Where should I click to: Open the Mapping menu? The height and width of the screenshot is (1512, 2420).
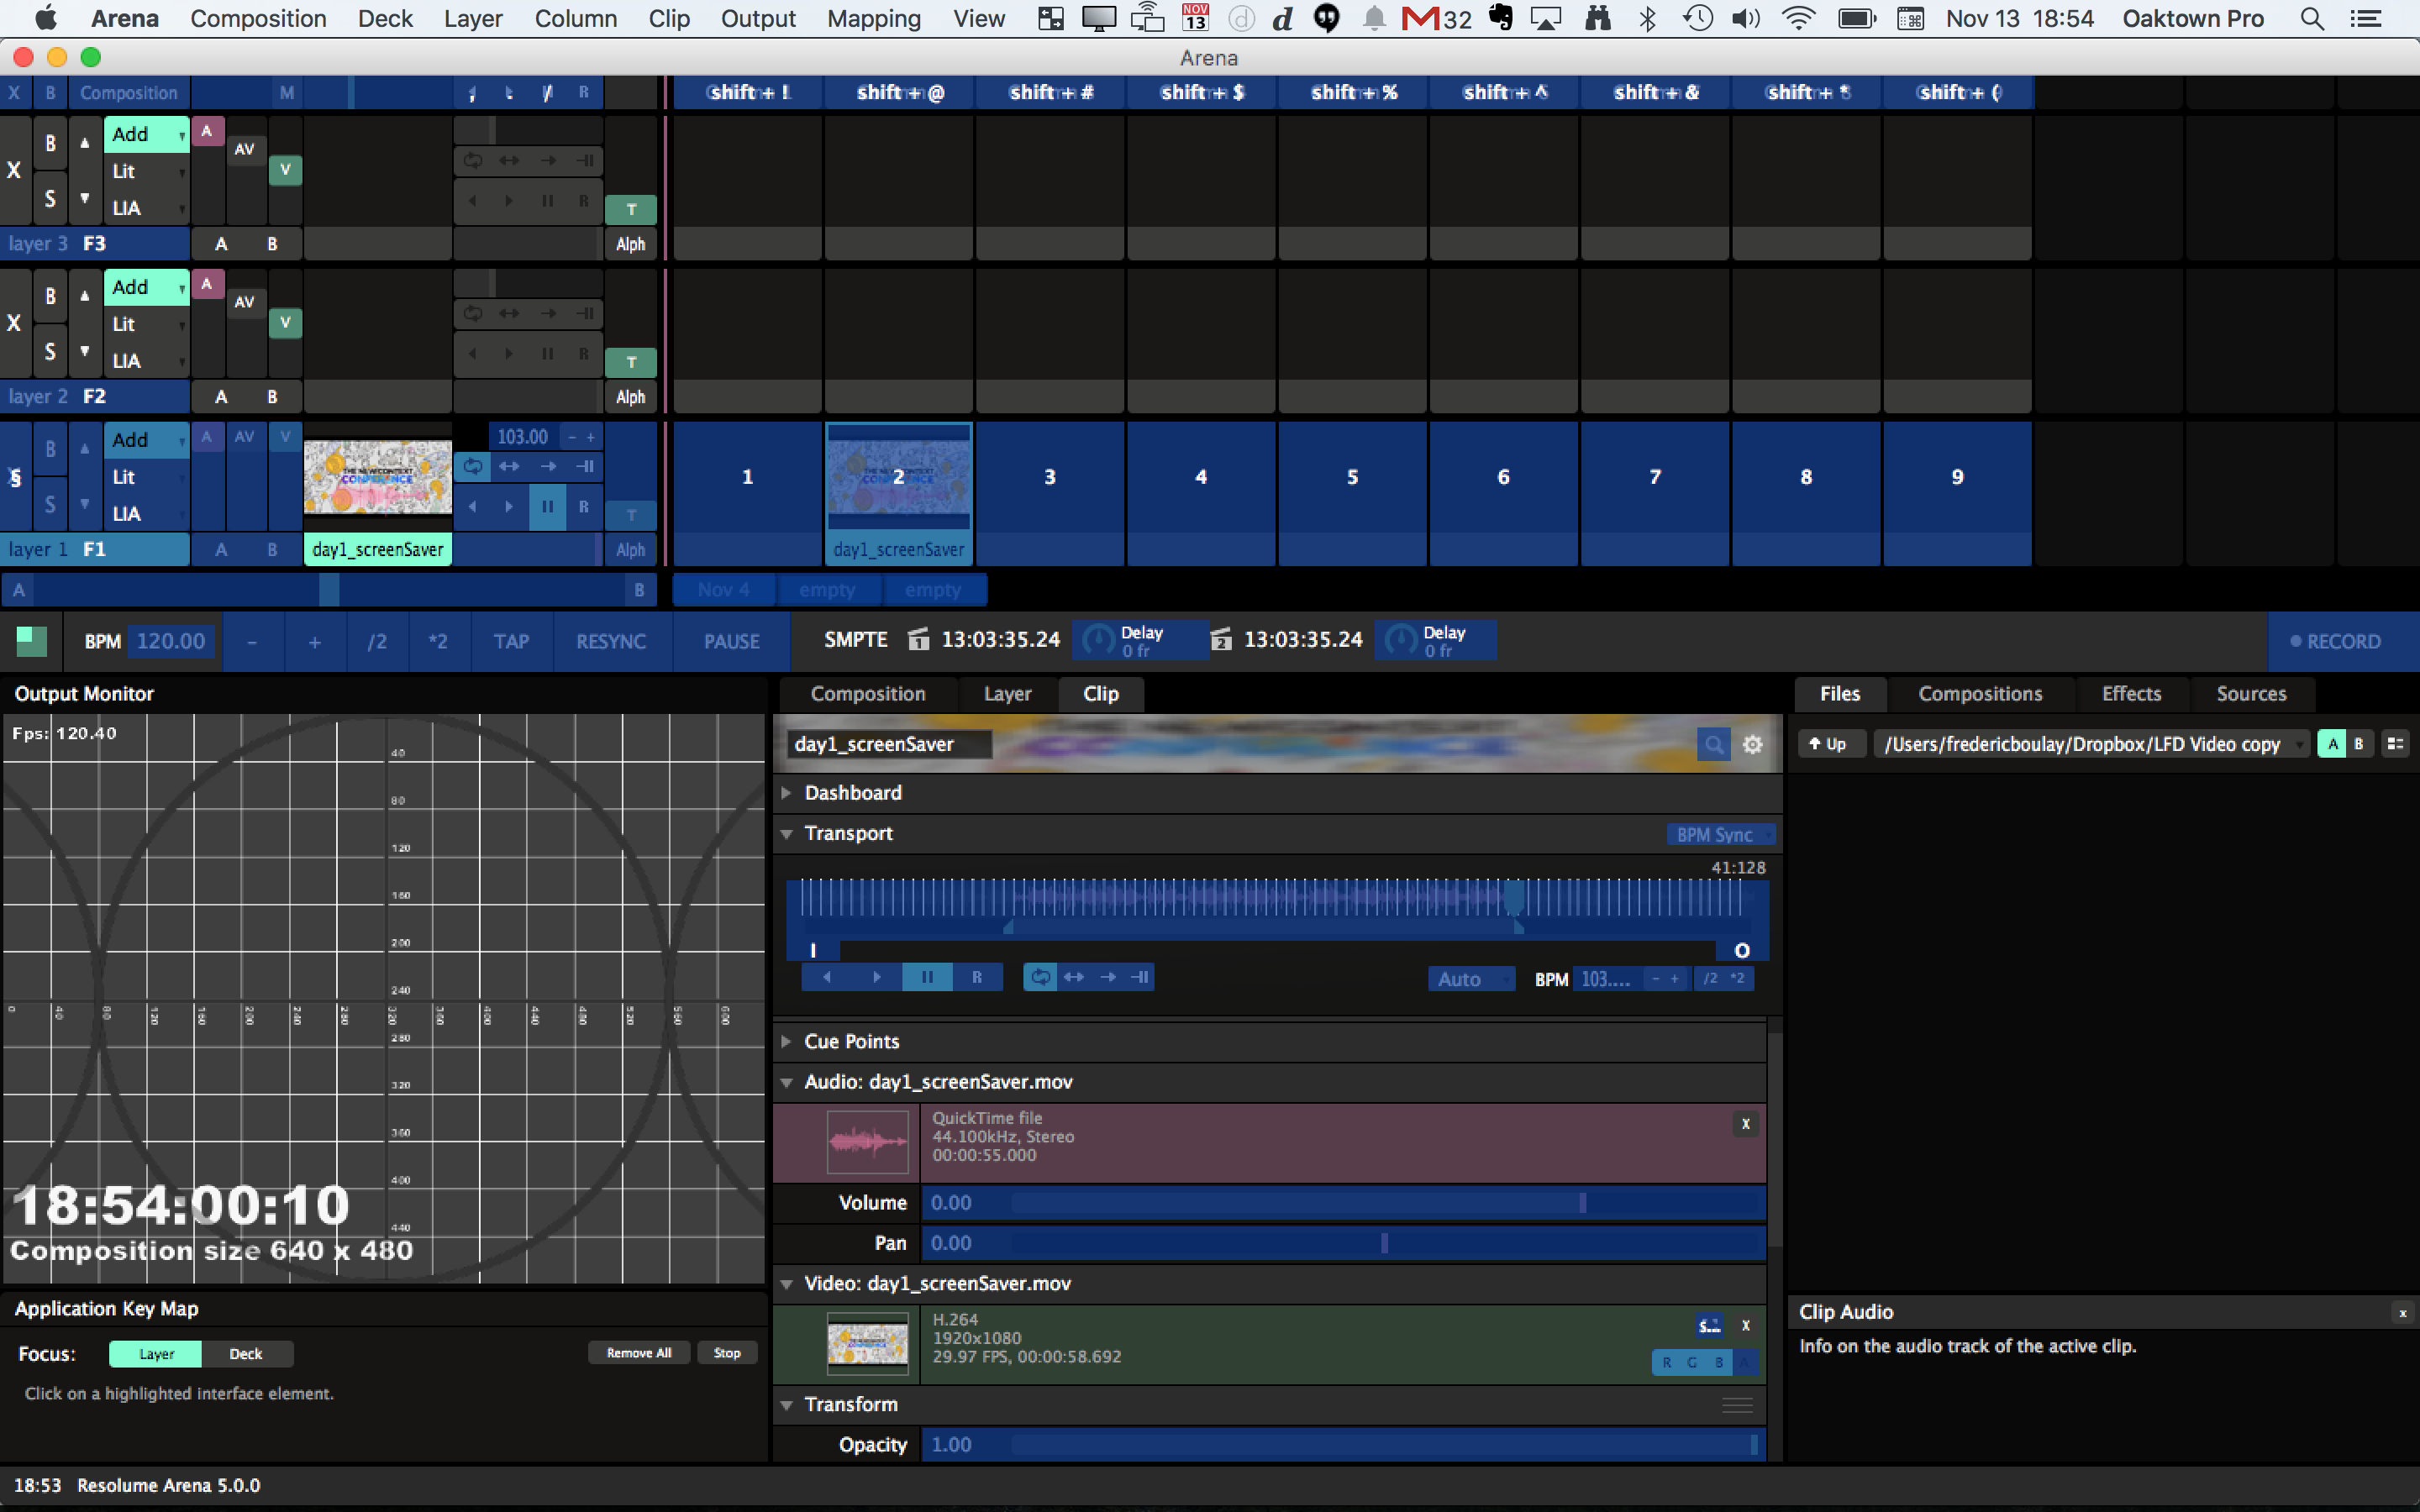tap(873, 19)
